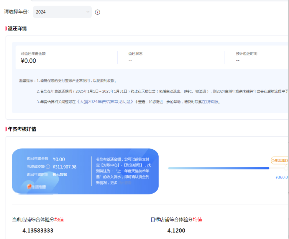Click the blue annual fee progress bar
Viewport: 289px width, 239px height.
tap(219, 168)
